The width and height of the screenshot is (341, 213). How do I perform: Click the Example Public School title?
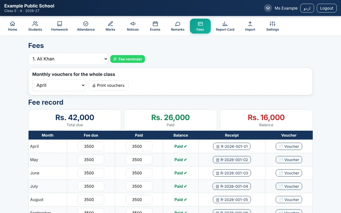[x=29, y=6]
